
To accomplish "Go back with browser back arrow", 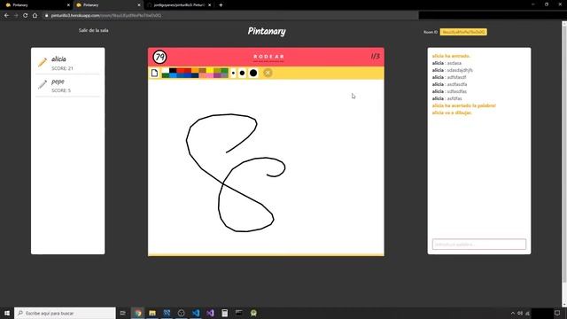I will point(6,16).
